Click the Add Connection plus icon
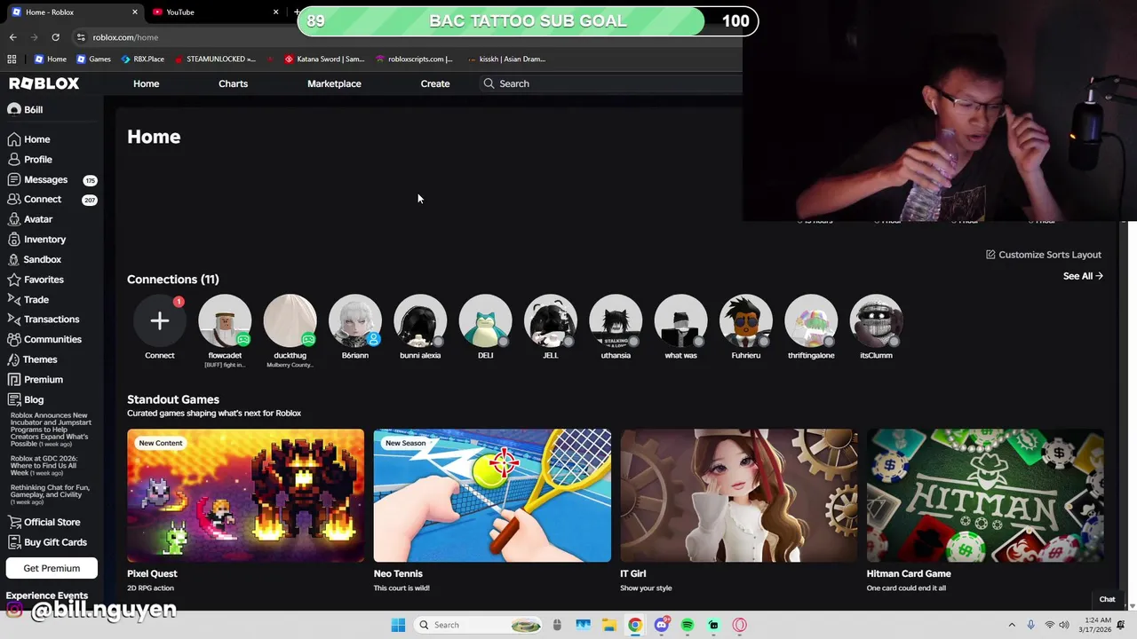The image size is (1137, 639). tap(160, 320)
